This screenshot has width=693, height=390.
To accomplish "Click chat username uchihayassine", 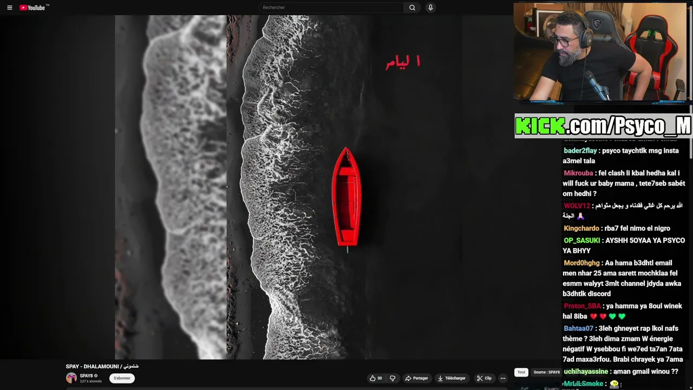I will 586,372.
